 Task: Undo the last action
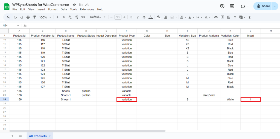pyautogui.click(x=15, y=17)
